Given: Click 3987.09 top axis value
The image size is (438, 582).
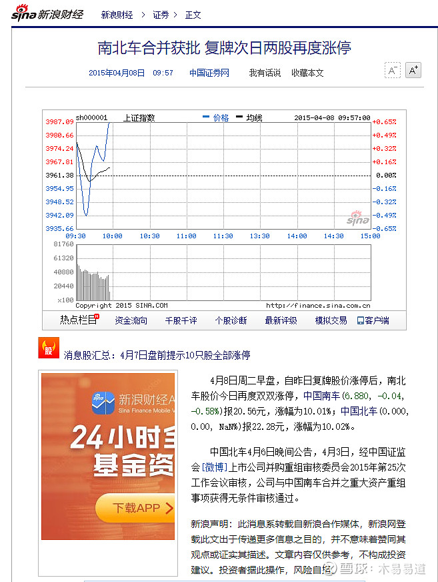Looking at the screenshot, I should [59, 121].
